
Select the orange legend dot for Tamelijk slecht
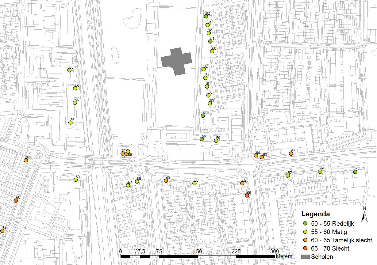[305, 240]
